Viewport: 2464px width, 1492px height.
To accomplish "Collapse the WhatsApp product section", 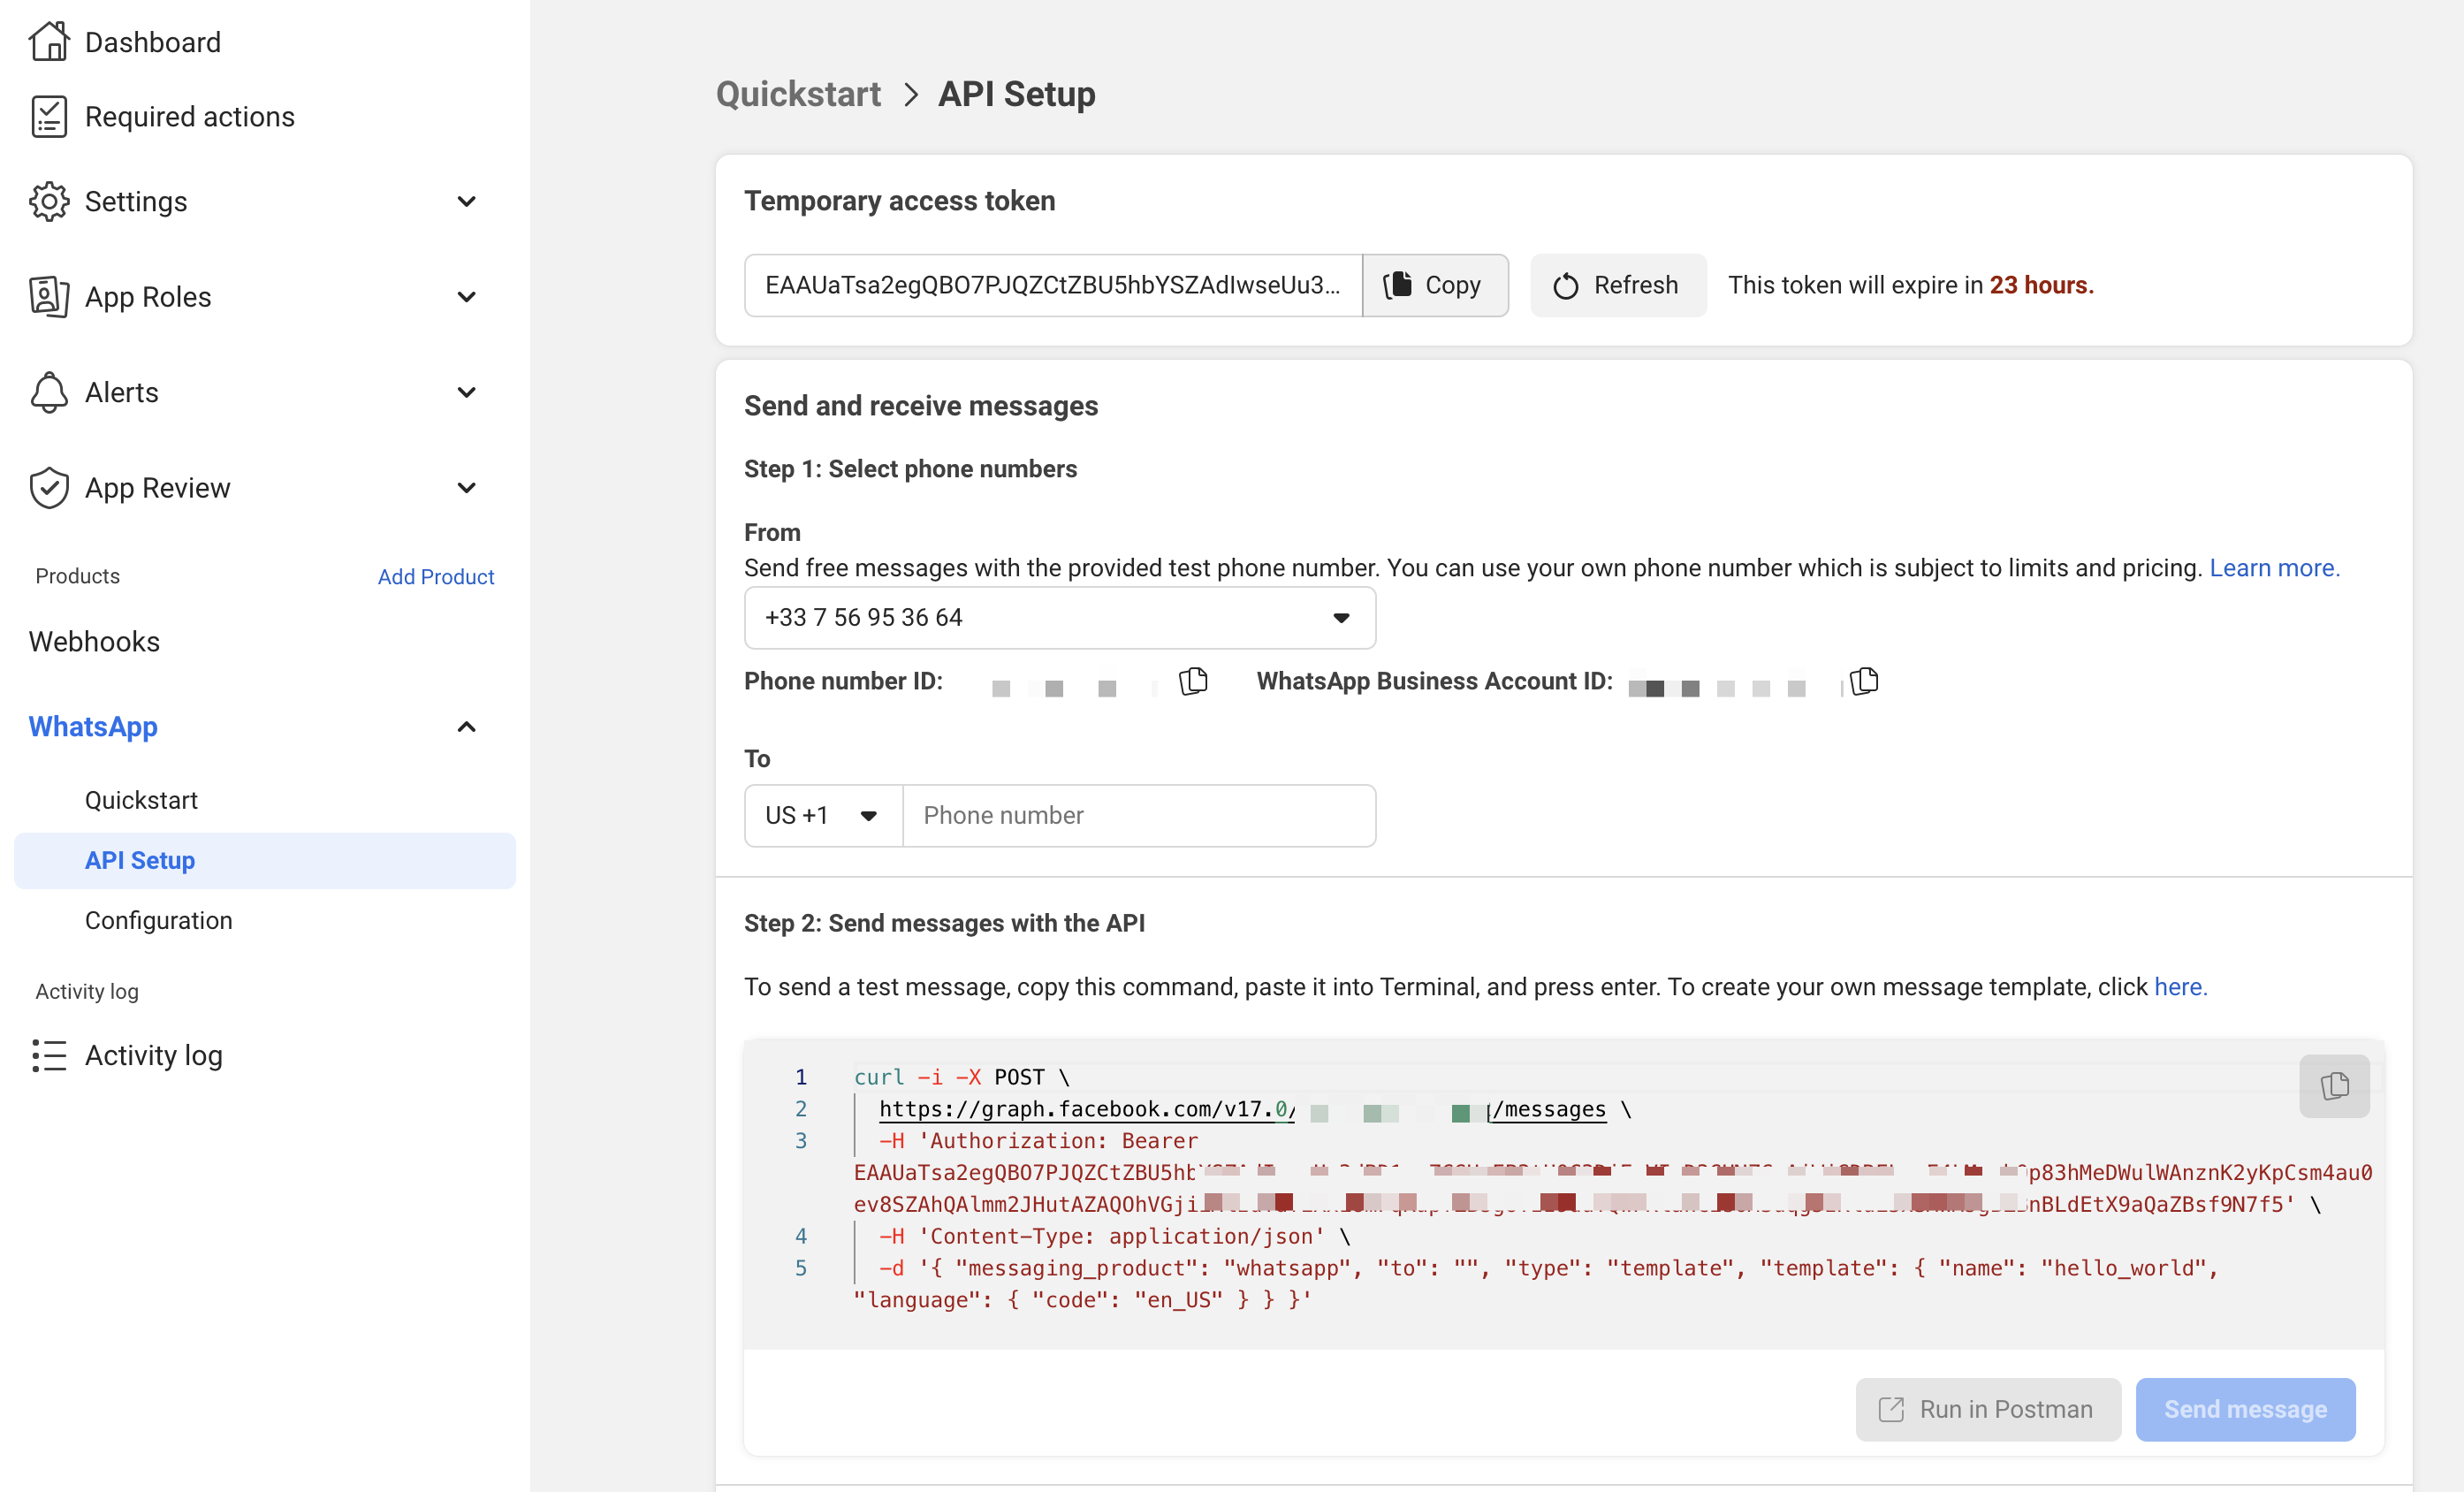I will [466, 727].
